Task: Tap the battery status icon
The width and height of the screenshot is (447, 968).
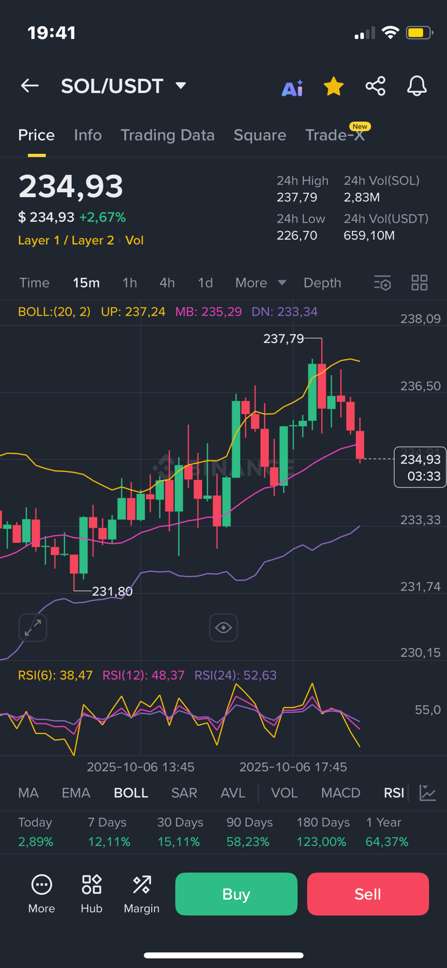Action: [x=419, y=33]
